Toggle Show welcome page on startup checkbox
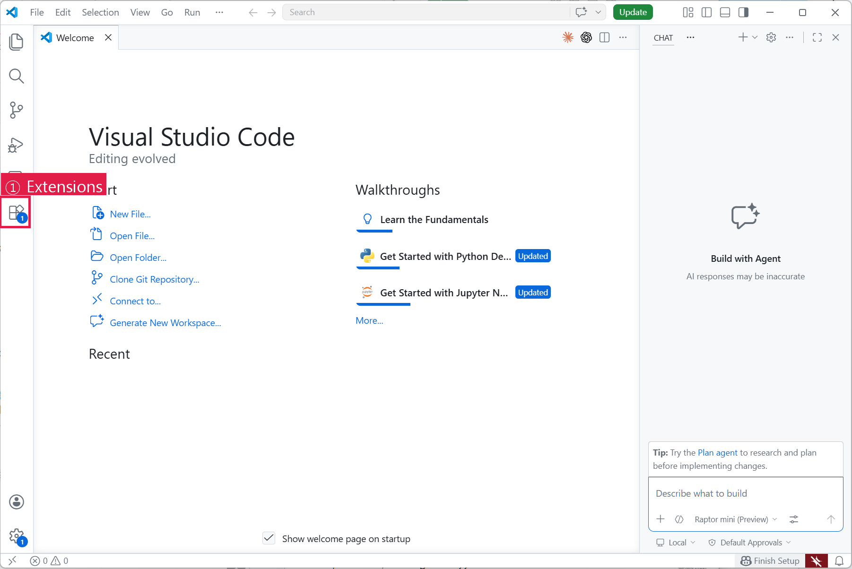The image size is (852, 569). [269, 538]
